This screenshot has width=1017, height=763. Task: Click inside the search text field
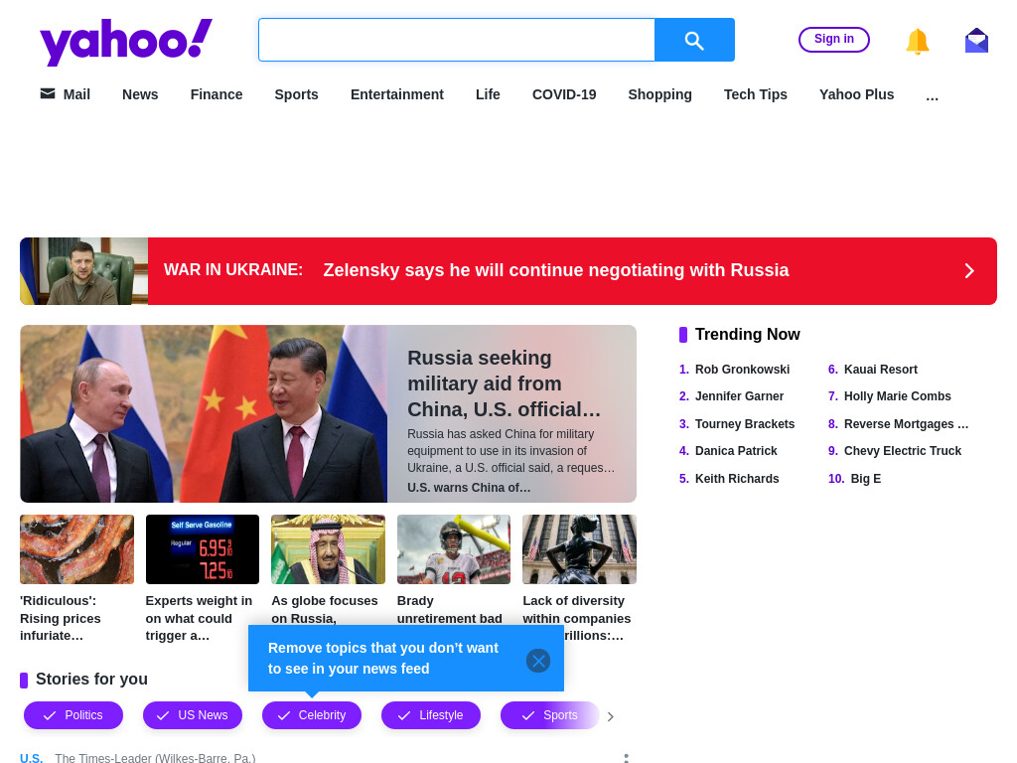tap(457, 40)
